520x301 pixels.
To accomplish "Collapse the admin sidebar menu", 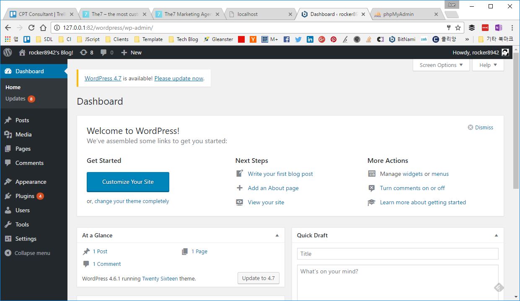I will [x=28, y=253].
